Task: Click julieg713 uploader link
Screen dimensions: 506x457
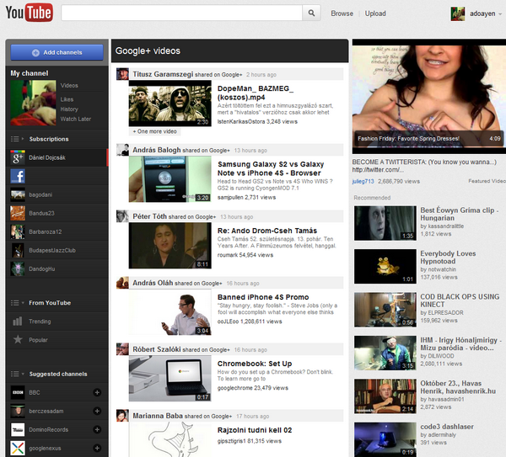Action: click(363, 181)
